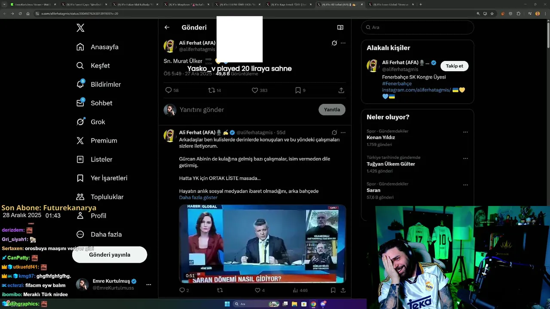Viewport: 550px width, 309px height.
Task: Open Discord from the taskbar
Action: 323,304
